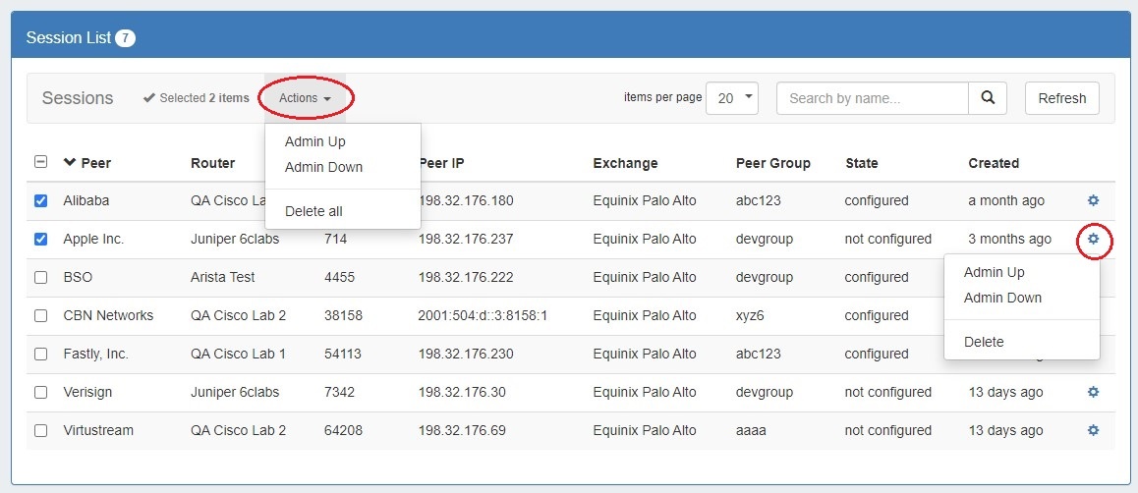
Task: Tick the checkbox for the Virtustream row
Action: [40, 430]
